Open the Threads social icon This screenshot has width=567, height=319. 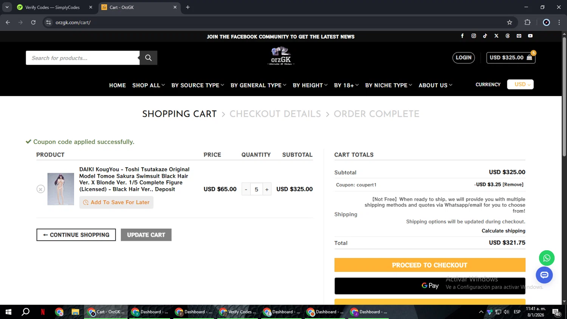tap(508, 36)
